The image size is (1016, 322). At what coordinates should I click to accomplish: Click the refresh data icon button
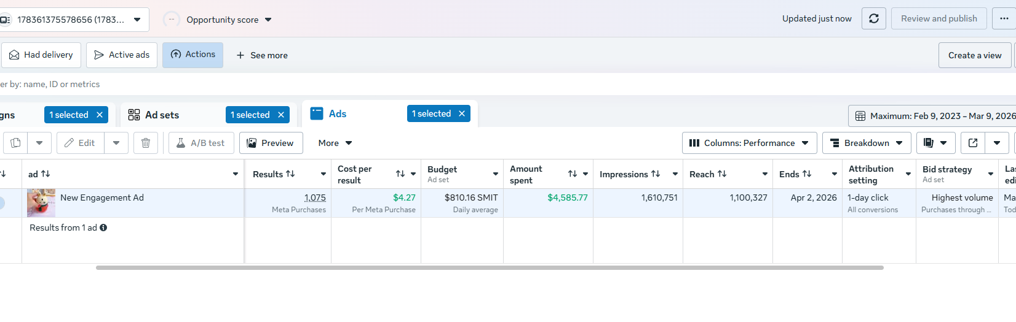[x=873, y=19]
